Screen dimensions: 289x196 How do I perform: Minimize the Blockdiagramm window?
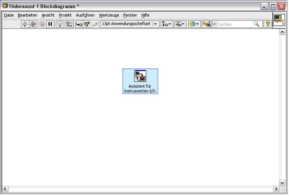(264, 6)
